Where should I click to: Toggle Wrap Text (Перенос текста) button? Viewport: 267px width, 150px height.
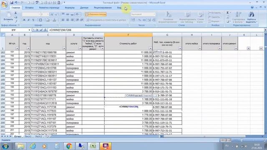pyautogui.click(x=96, y=14)
